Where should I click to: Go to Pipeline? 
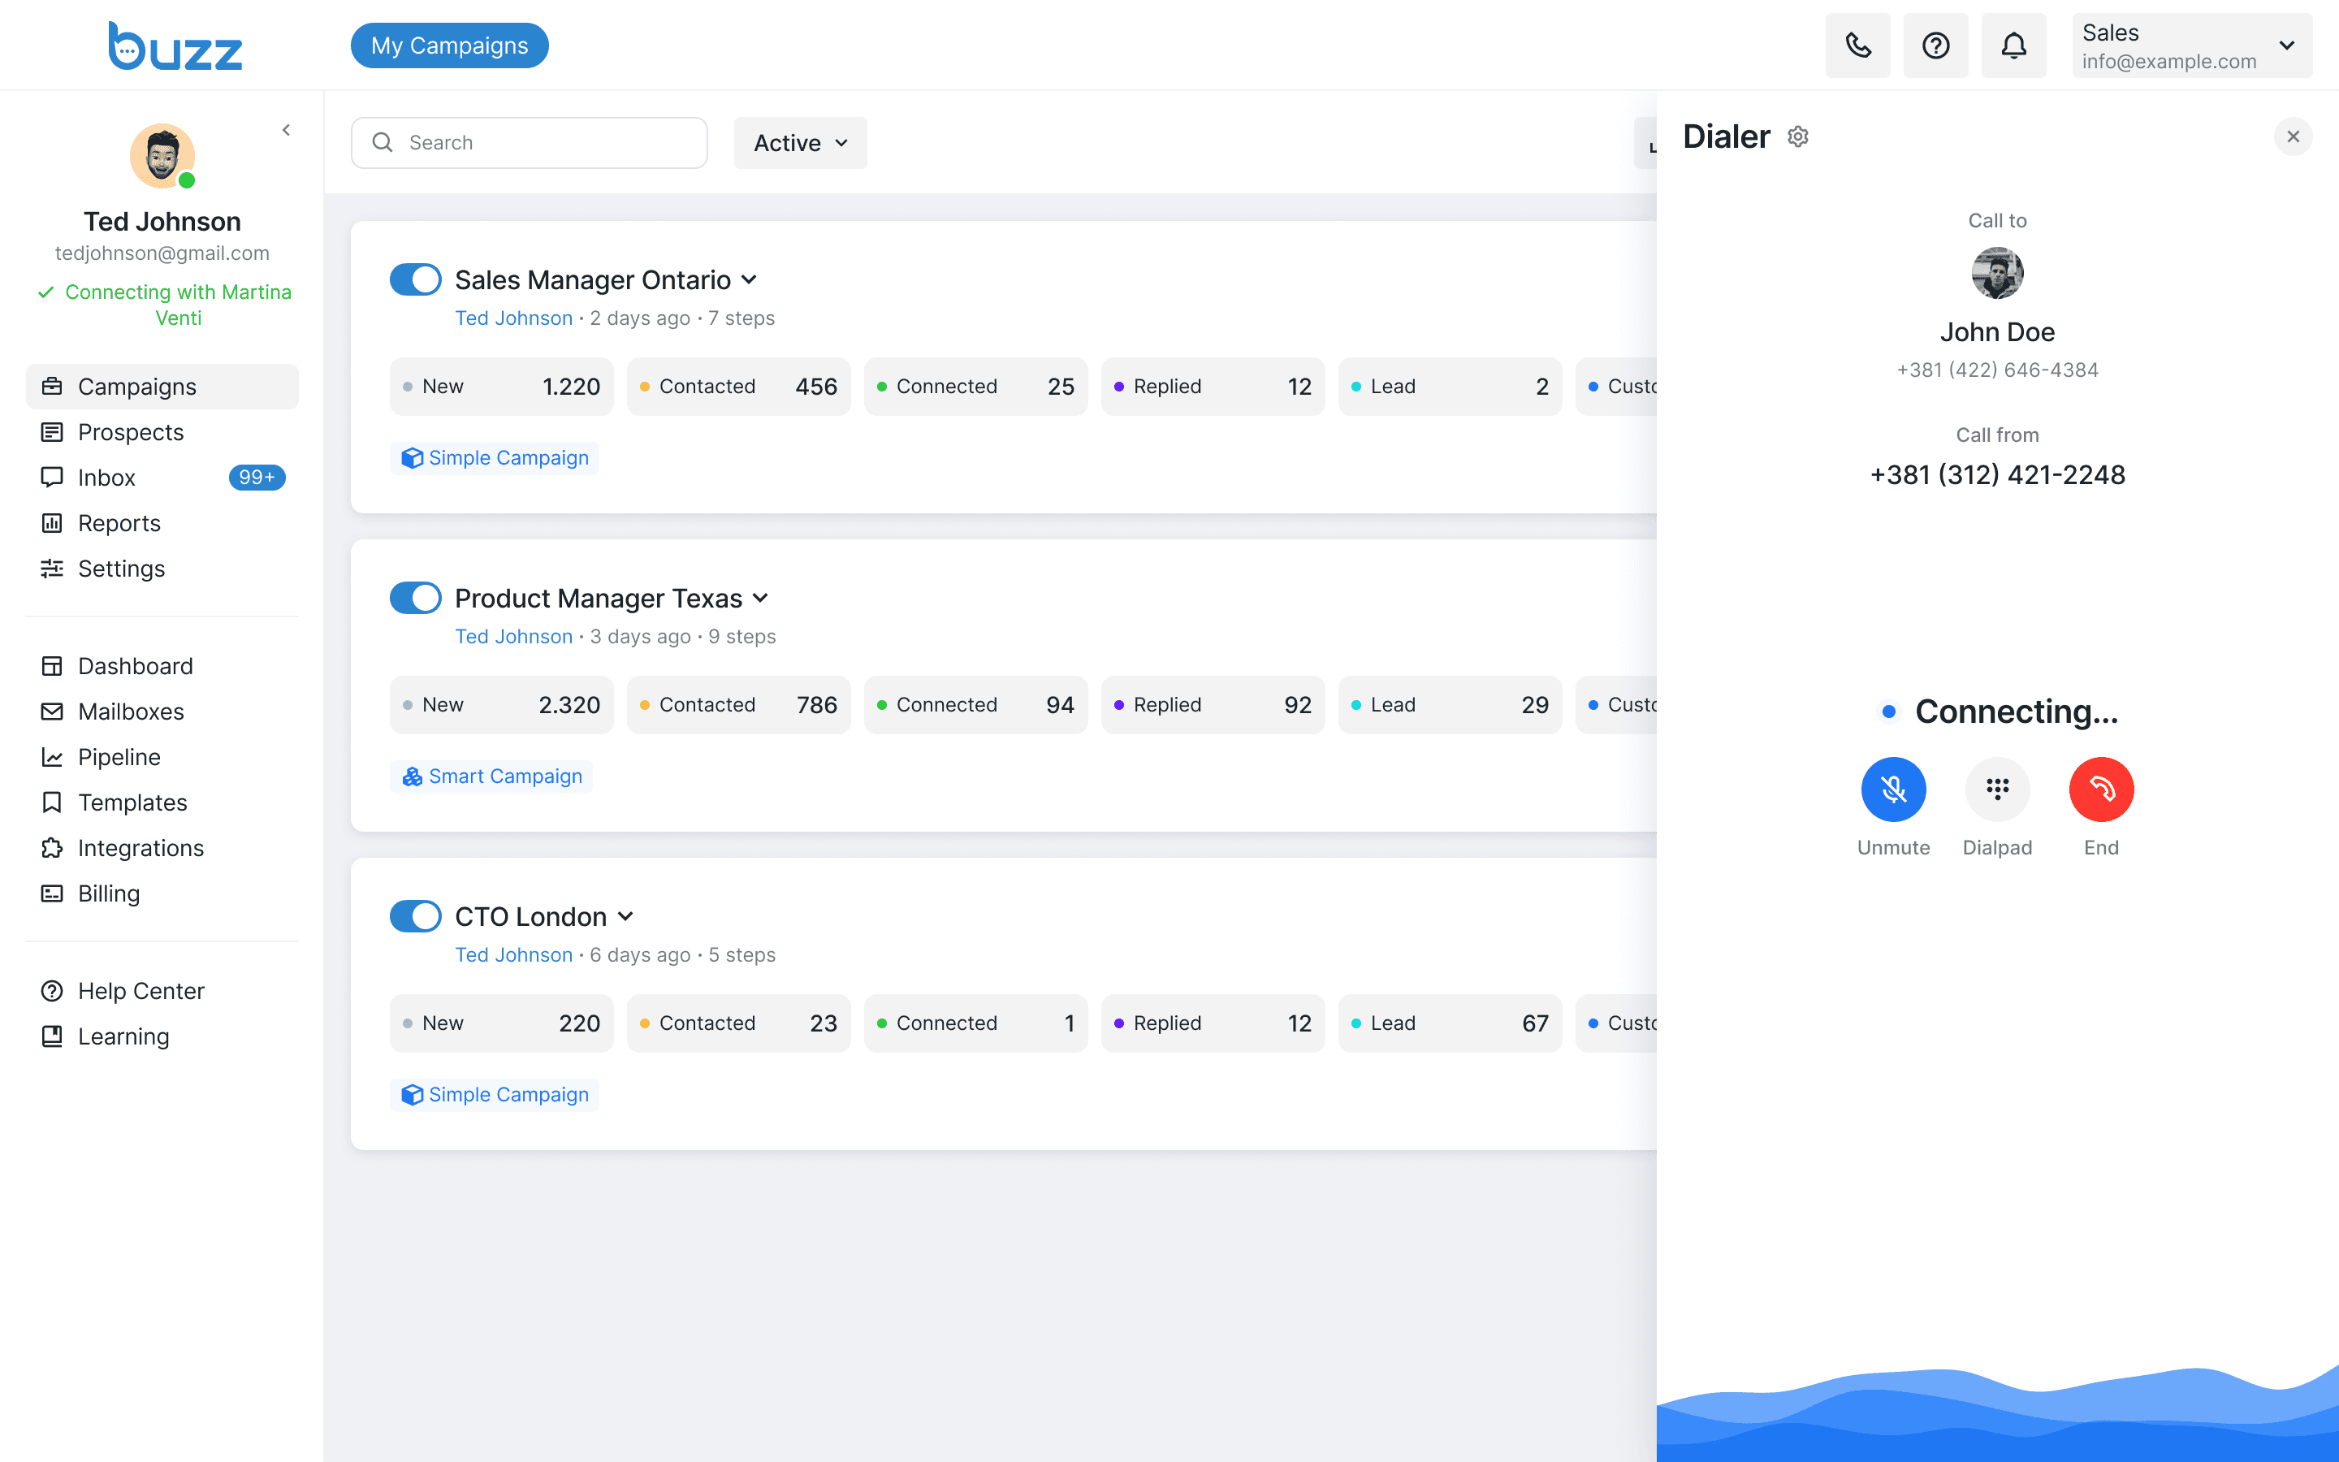pyautogui.click(x=162, y=757)
